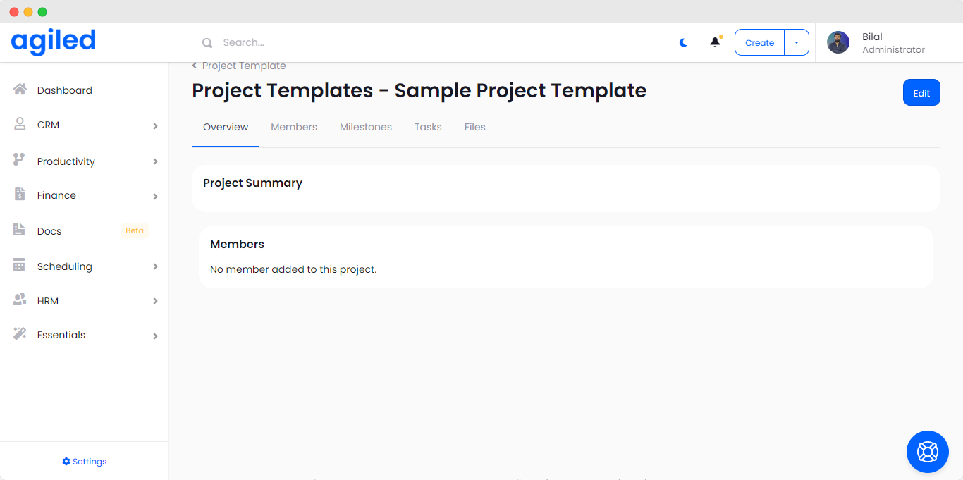The image size is (963, 480).
Task: Expand the HRM section arrow
Action: click(x=155, y=301)
